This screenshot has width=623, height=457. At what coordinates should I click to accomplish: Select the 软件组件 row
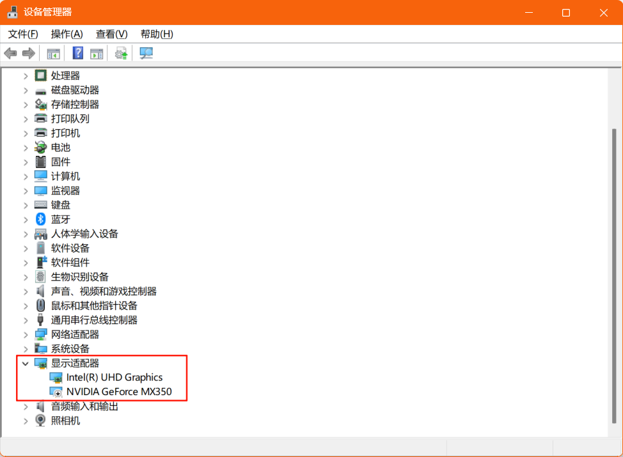click(x=70, y=263)
